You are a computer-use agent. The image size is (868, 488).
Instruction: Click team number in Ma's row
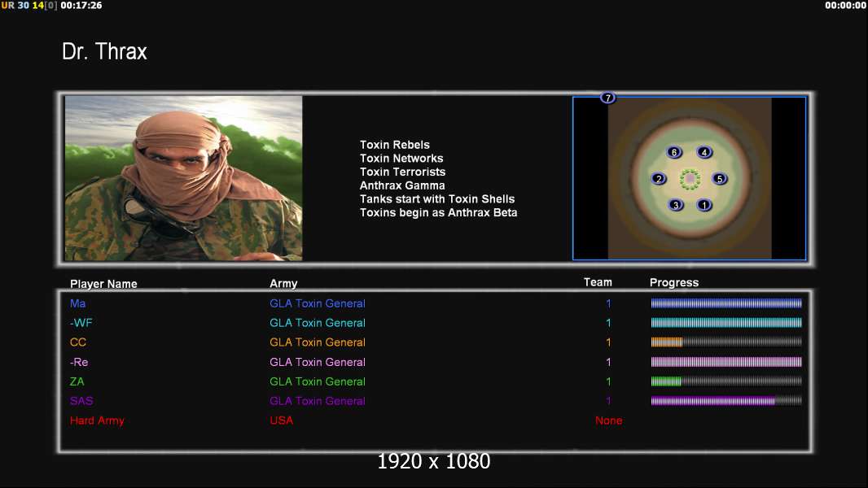pos(608,303)
